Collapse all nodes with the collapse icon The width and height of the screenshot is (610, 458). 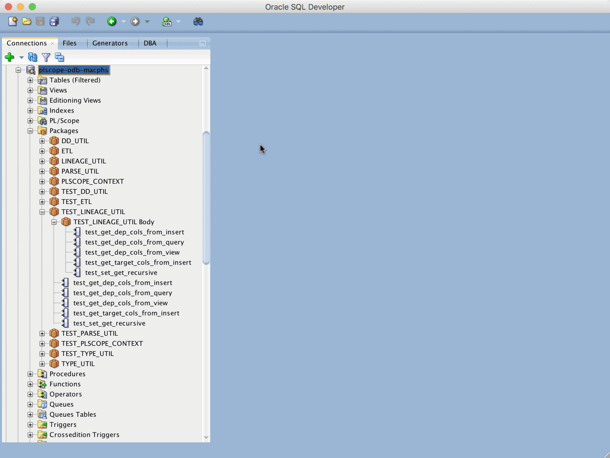pyautogui.click(x=59, y=57)
